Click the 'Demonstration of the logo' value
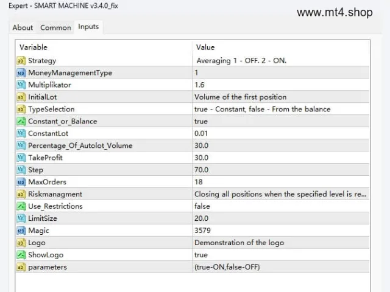The image size is (390, 292). click(x=239, y=243)
